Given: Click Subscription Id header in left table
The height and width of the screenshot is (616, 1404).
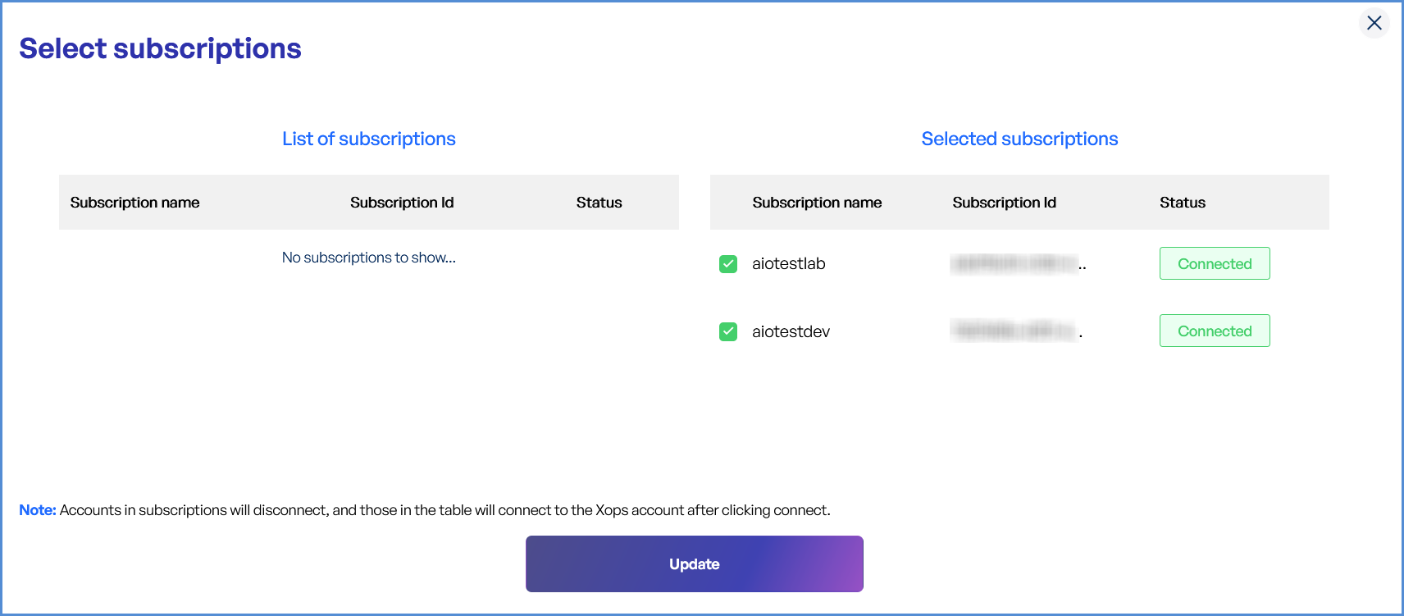Looking at the screenshot, I should click(402, 203).
